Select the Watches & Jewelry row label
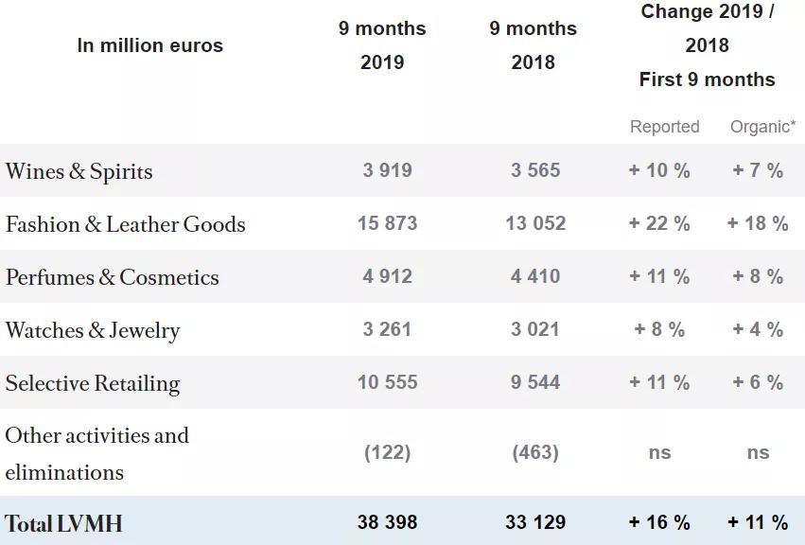 92,330
